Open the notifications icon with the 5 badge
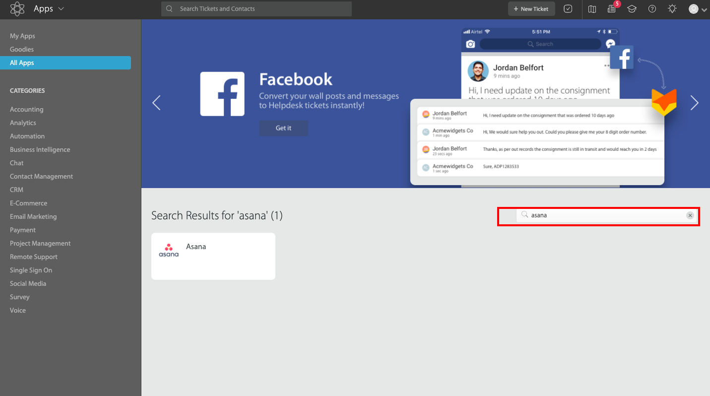 coord(612,9)
